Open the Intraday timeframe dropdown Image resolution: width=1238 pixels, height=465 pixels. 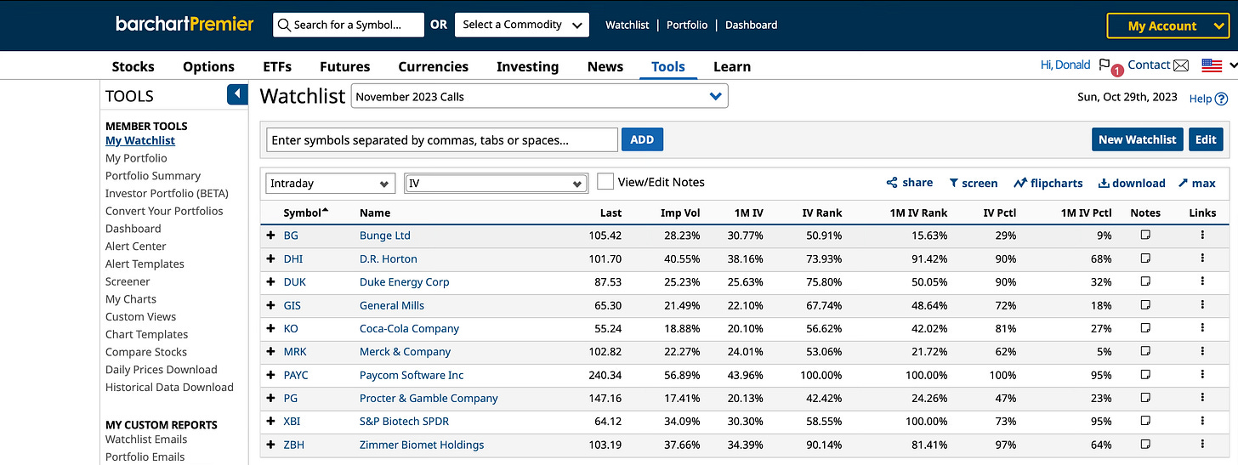click(x=331, y=183)
